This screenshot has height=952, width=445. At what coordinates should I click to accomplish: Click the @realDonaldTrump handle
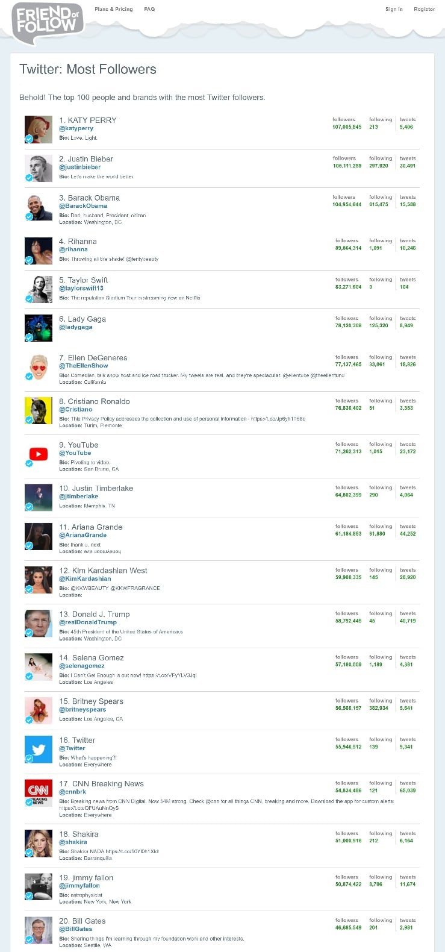pyautogui.click(x=88, y=622)
